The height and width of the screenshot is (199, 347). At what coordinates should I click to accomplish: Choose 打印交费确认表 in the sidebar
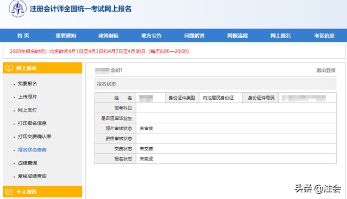pyautogui.click(x=35, y=137)
